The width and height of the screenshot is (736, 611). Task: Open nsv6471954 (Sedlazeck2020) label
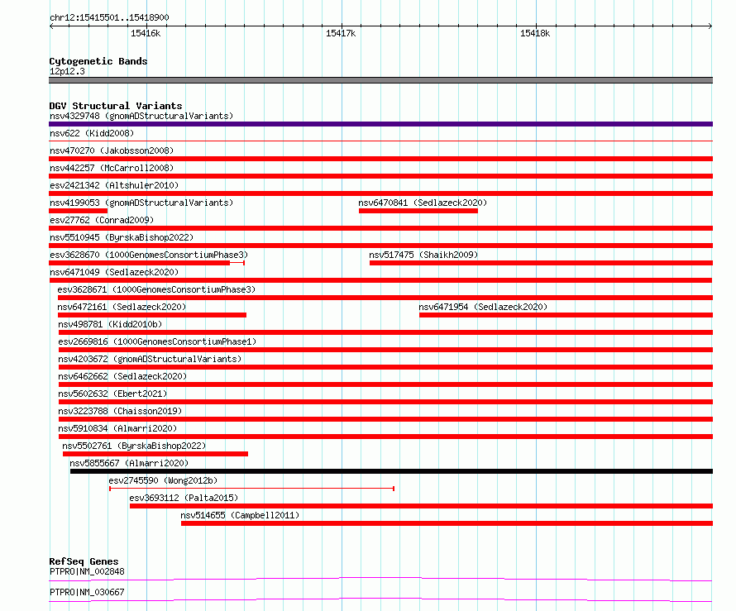click(x=483, y=307)
